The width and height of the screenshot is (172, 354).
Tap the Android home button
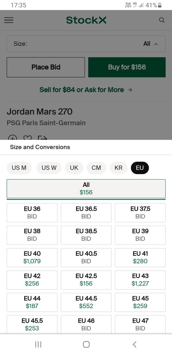[x=86, y=344]
